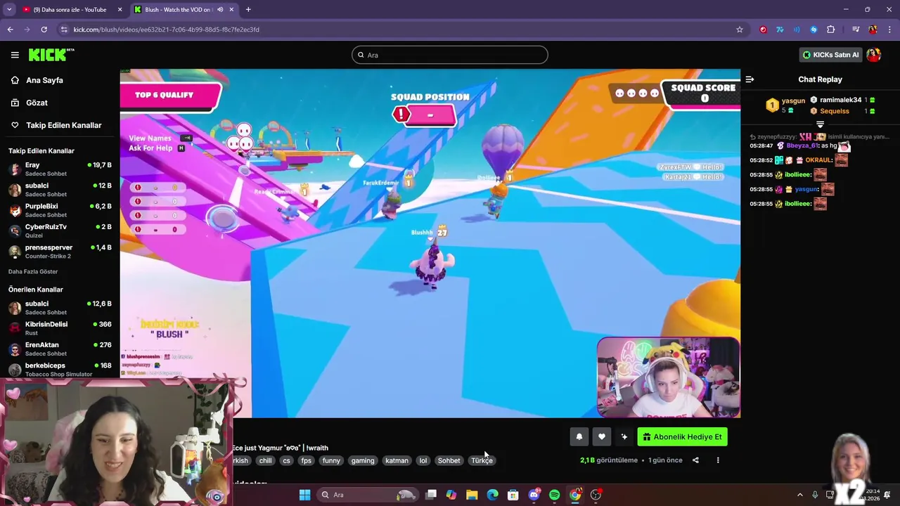Bookmark this page with the star
Viewport: 900px width, 506px height.
(x=739, y=30)
